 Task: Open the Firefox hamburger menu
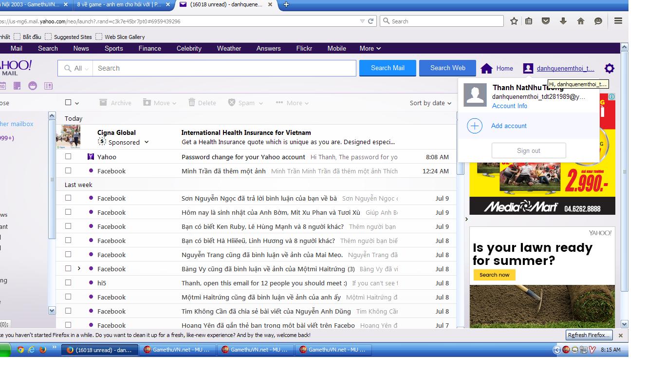click(618, 21)
